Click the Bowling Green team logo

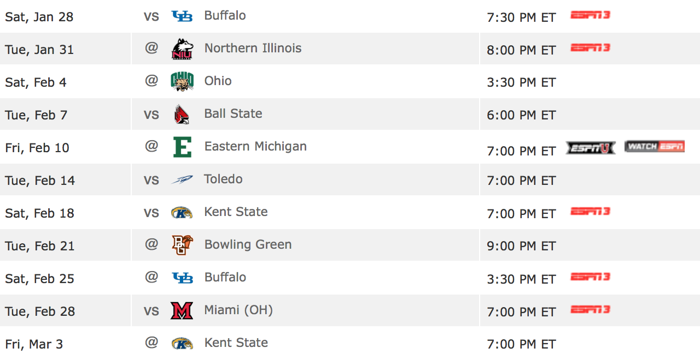click(x=182, y=245)
